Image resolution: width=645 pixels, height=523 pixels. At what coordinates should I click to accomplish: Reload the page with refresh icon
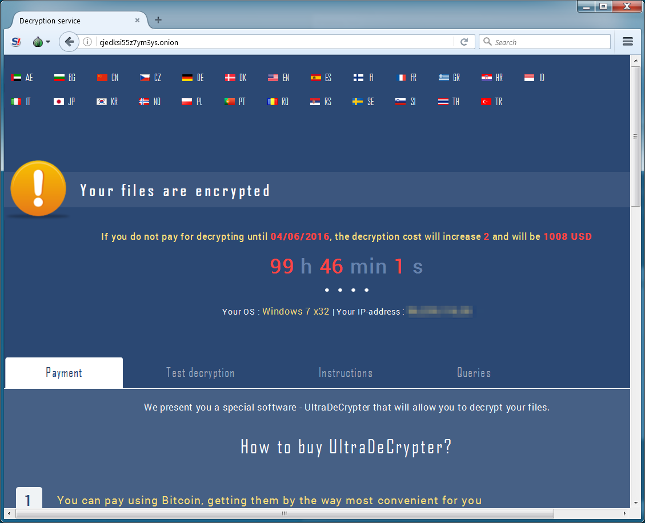point(464,42)
